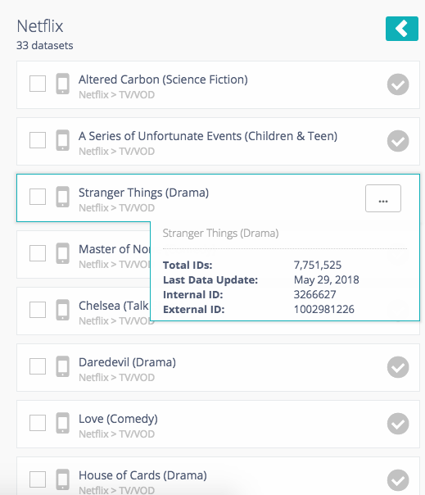Open the ellipsis details button for Stranger Things
Screen dimensions: 425x495
pos(383,198)
